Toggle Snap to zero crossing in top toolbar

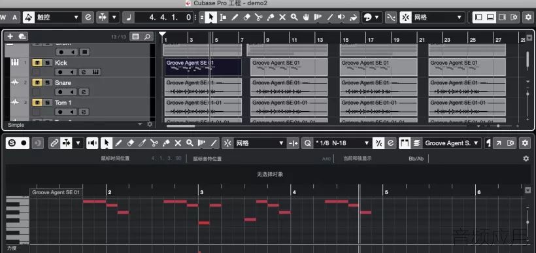tap(390, 17)
